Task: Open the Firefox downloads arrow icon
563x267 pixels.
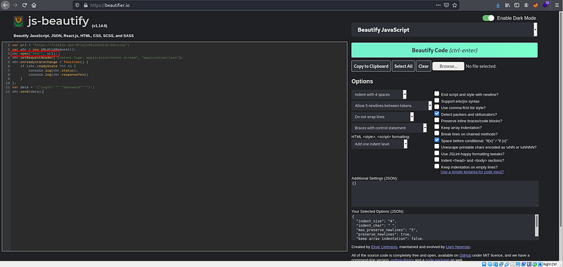Action: pos(498,6)
